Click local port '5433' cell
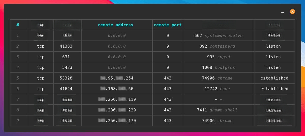The image size is (305, 136). coord(67,67)
